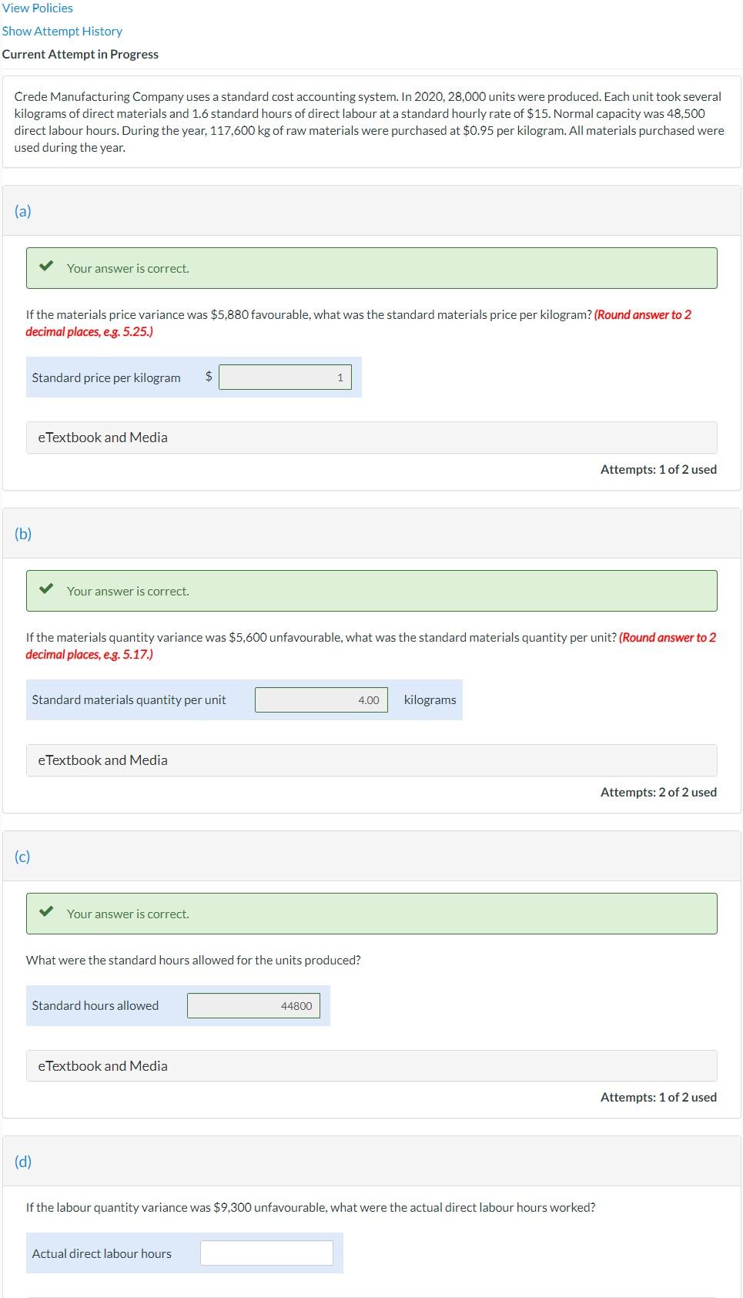Open the Show Attempt History link
The width and height of the screenshot is (743, 1298).
[x=62, y=31]
